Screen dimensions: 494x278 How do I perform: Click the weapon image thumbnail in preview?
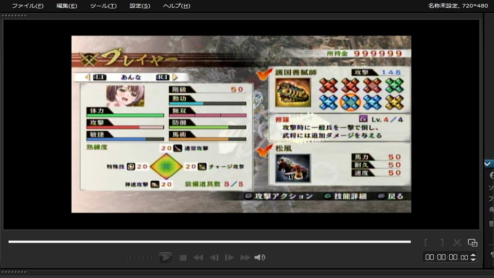293,93
